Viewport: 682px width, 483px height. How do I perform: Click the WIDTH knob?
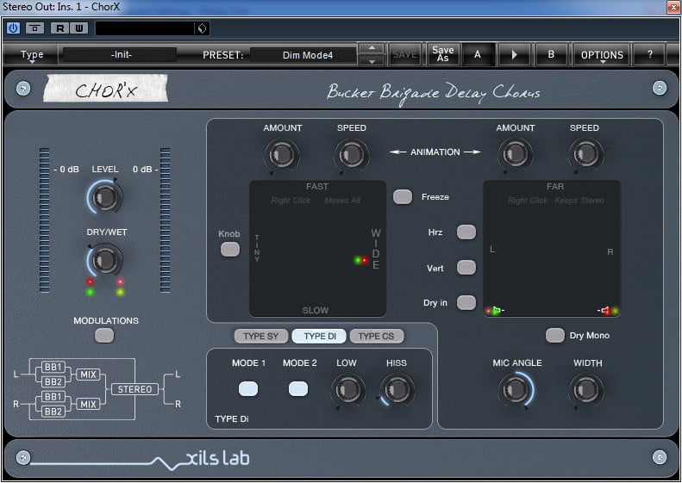point(585,389)
